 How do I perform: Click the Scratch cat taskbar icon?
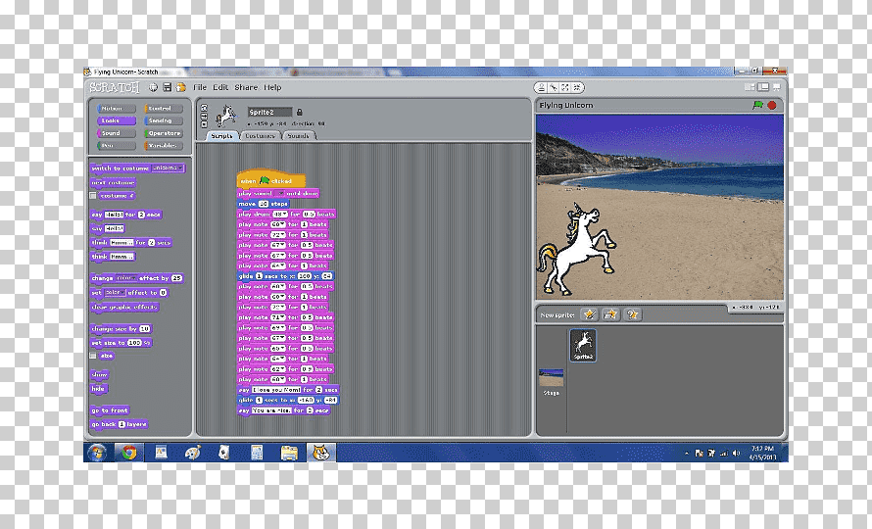click(321, 453)
